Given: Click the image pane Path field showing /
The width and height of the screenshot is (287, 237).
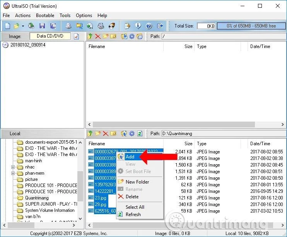Looking at the screenshot, I should click(224, 36).
